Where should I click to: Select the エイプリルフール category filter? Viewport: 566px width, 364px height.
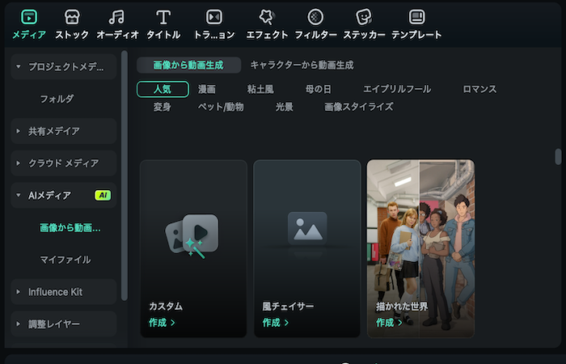(397, 89)
